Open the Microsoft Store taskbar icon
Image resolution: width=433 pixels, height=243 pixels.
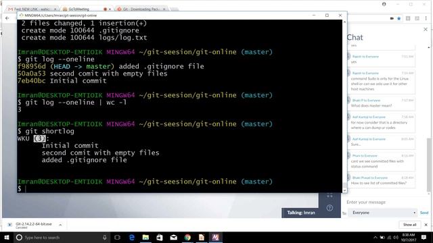click(x=160, y=237)
